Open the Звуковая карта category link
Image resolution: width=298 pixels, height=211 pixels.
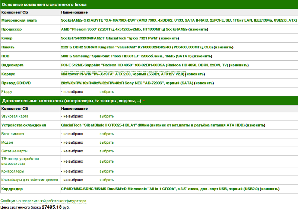click(15, 116)
